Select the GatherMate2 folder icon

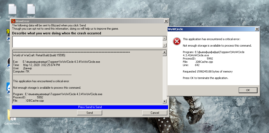tap(11, 116)
